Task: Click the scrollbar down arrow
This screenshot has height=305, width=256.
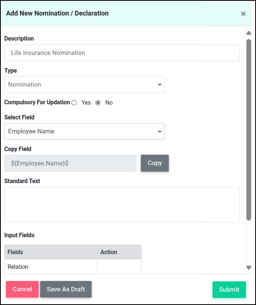Action: click(x=249, y=268)
